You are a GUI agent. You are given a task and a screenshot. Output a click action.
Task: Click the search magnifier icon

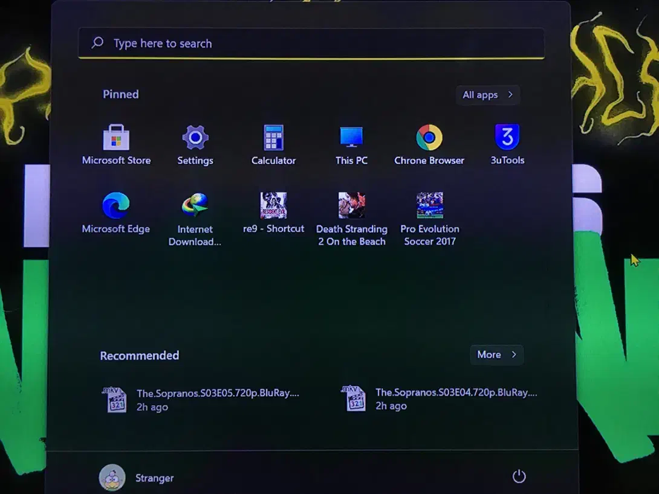click(97, 42)
